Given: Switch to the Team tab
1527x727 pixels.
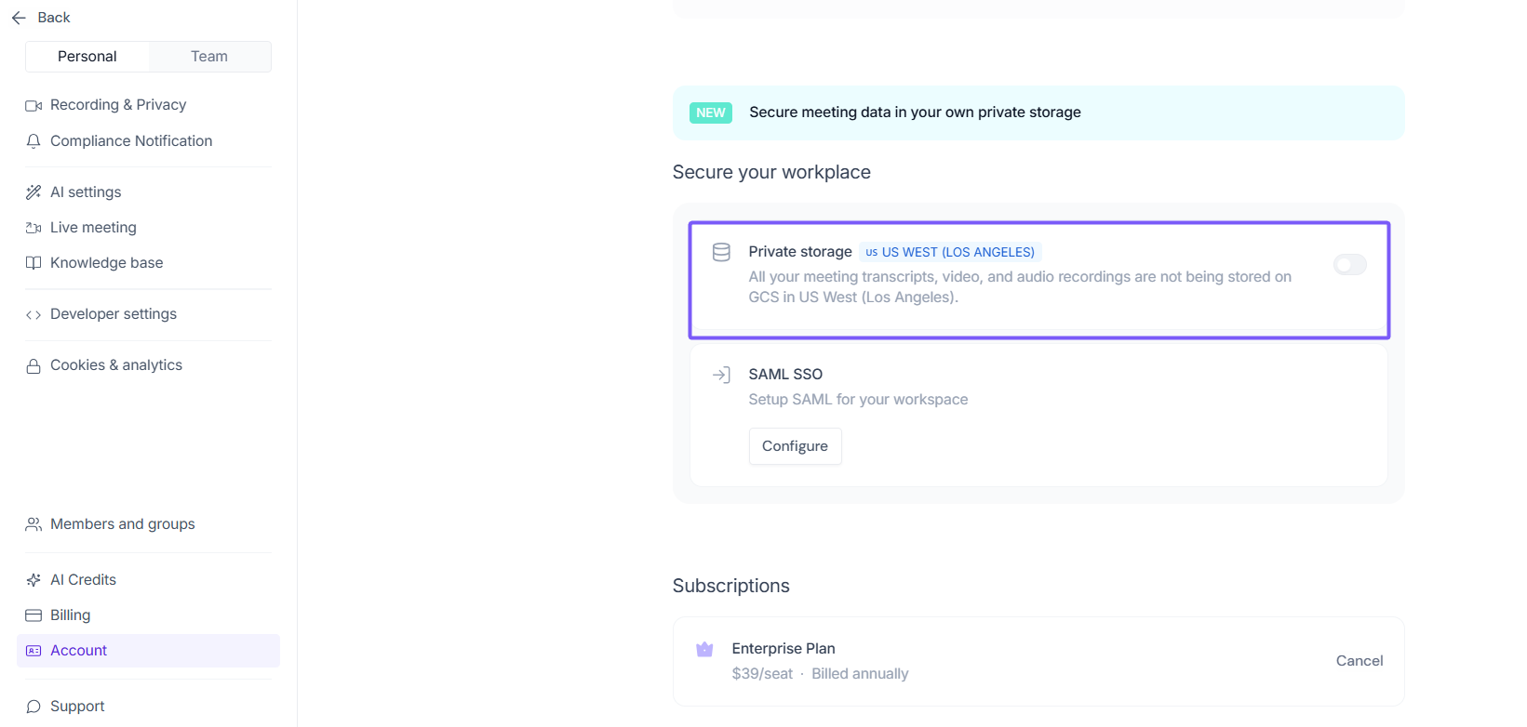Looking at the screenshot, I should [209, 57].
